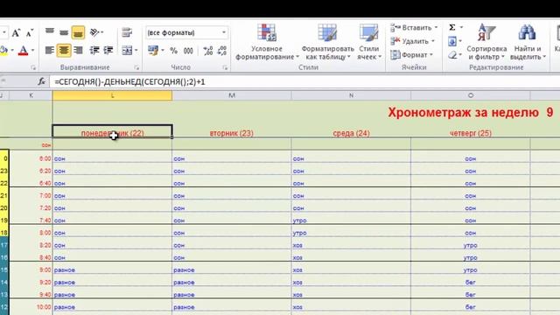Apply the fill color bucket

[3, 50]
